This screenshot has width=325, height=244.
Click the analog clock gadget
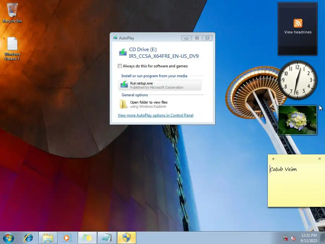(x=297, y=80)
